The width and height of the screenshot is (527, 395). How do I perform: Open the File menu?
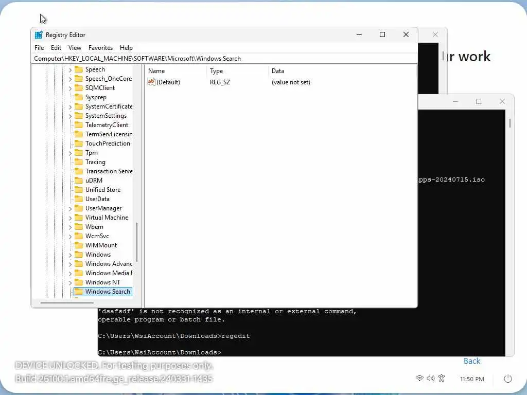pos(39,48)
